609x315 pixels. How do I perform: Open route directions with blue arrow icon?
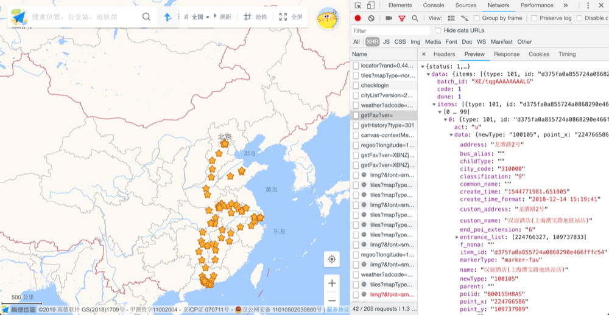click(167, 17)
